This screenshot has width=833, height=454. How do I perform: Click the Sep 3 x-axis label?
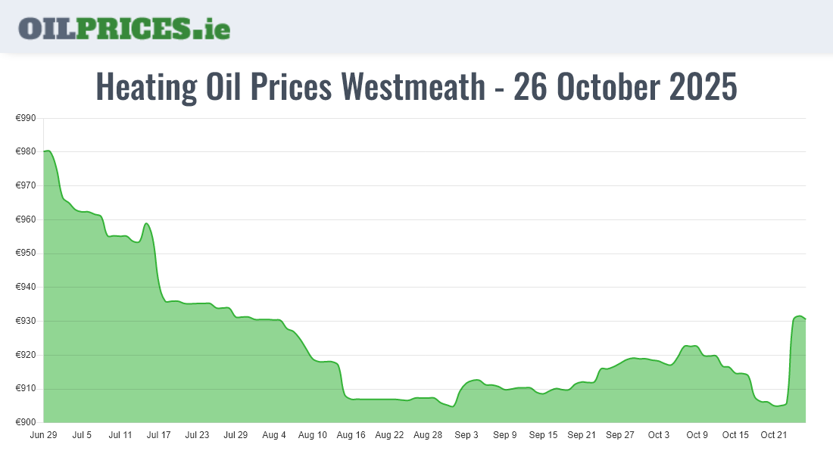tap(466, 435)
